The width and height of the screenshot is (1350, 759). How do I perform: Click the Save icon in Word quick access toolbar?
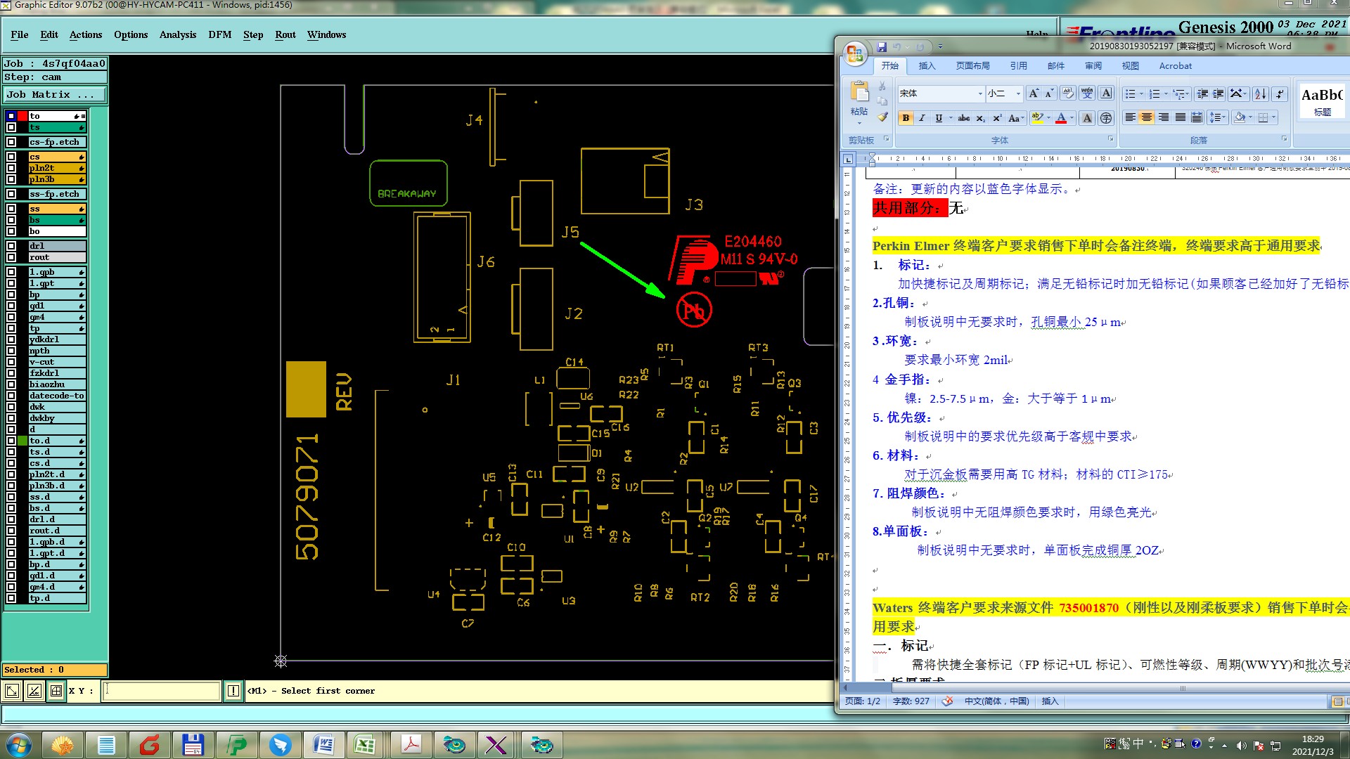[882, 47]
